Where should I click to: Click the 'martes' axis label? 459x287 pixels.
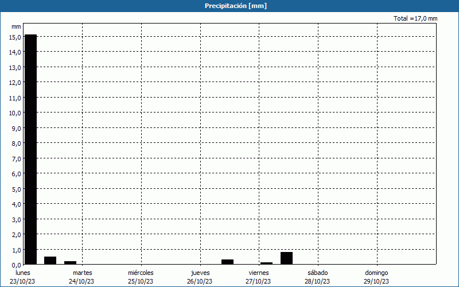[83, 273]
